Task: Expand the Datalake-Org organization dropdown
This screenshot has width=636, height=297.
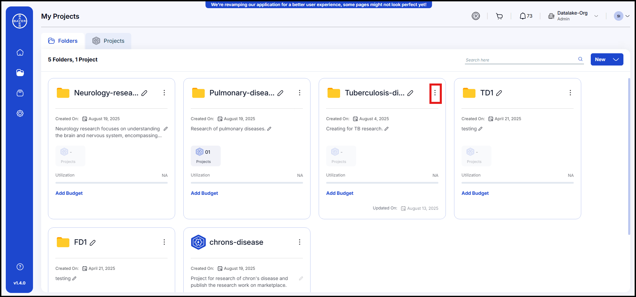Action: point(596,16)
